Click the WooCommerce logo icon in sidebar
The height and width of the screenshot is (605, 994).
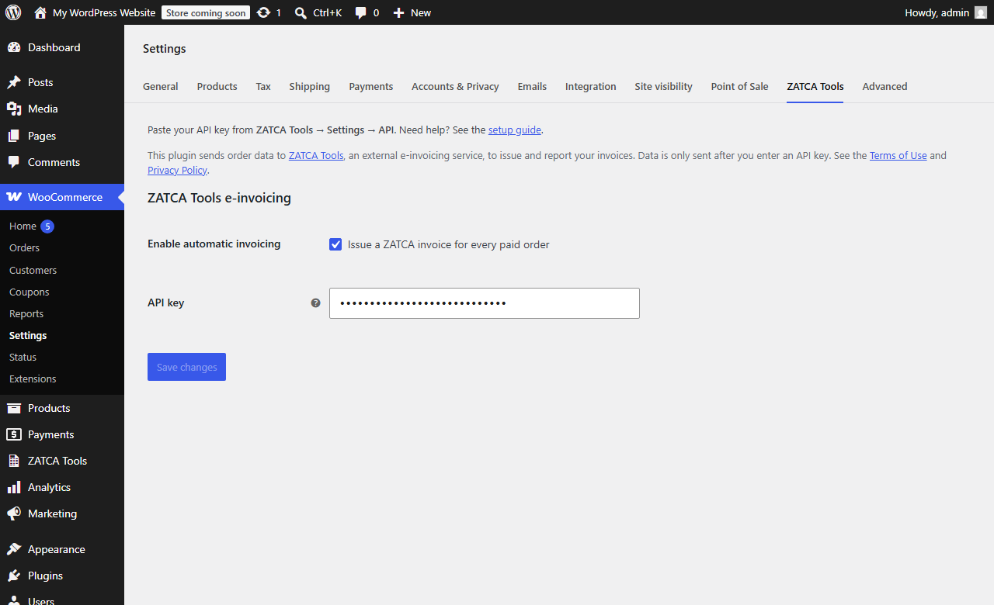point(14,197)
